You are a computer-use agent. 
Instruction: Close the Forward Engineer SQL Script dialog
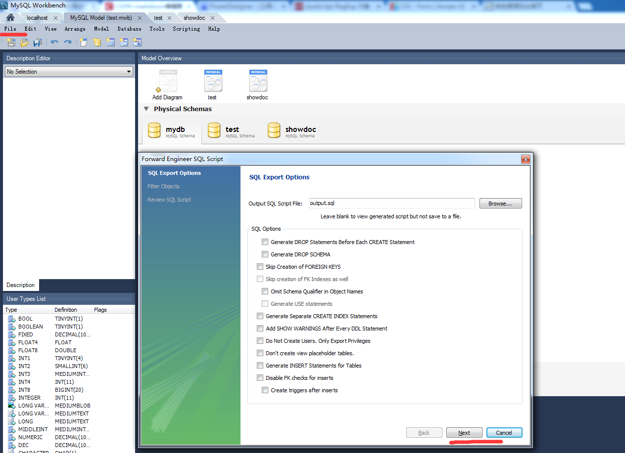tap(526, 159)
